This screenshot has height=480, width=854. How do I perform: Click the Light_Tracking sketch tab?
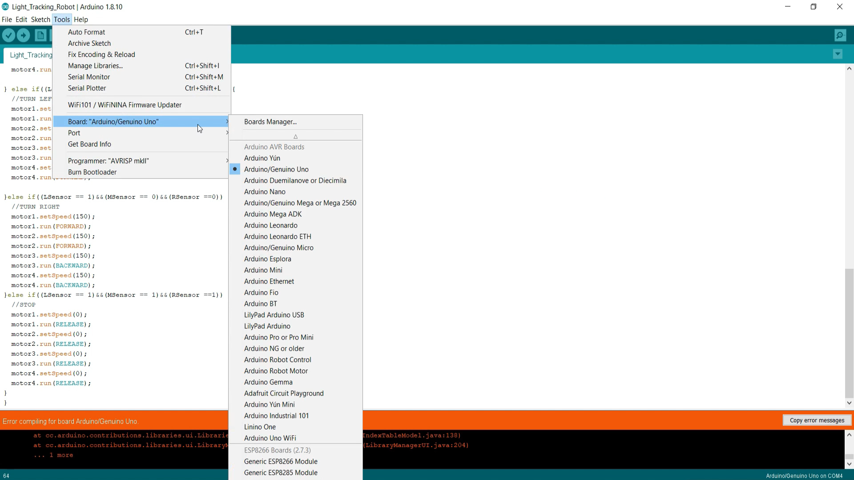click(28, 55)
